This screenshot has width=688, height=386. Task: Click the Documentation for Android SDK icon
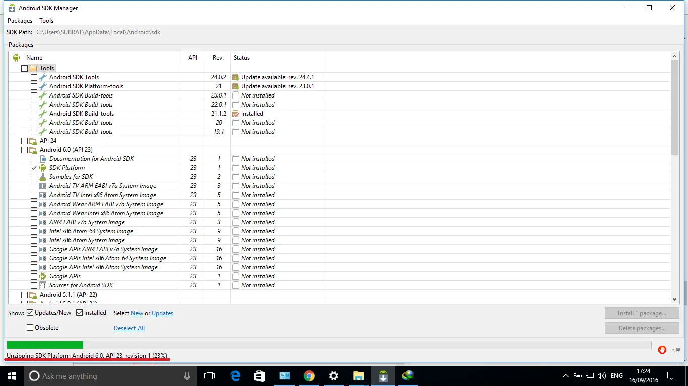[43, 159]
